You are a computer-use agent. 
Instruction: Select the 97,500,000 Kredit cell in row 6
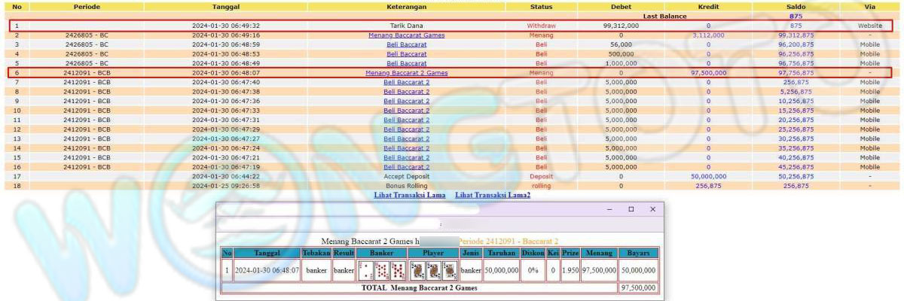point(708,73)
